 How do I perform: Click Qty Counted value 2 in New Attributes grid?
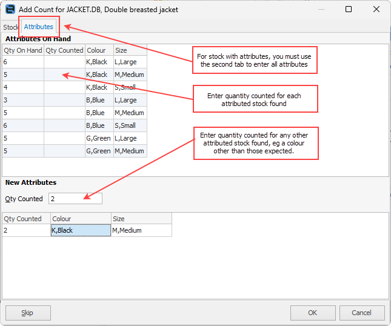click(x=27, y=230)
